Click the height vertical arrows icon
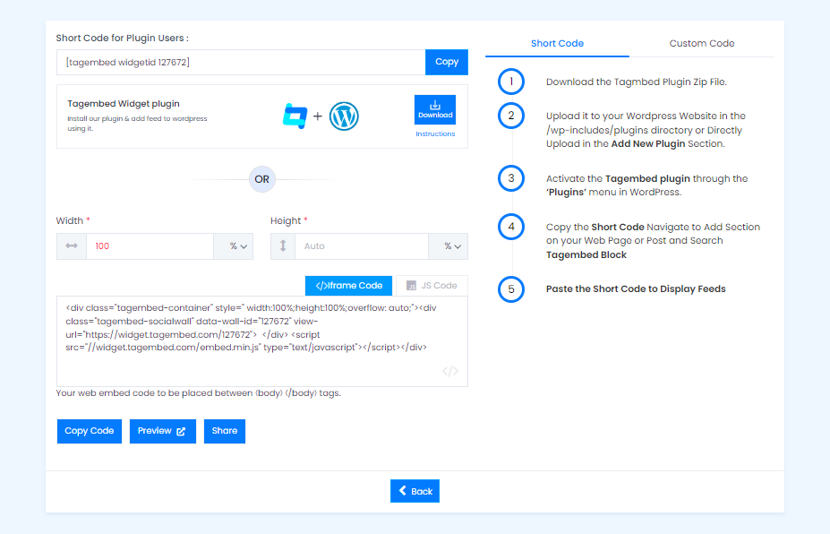The width and height of the screenshot is (830, 534). point(283,245)
